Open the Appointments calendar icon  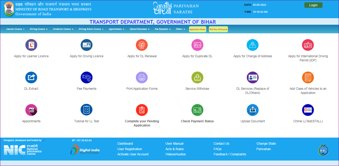click(x=31, y=110)
